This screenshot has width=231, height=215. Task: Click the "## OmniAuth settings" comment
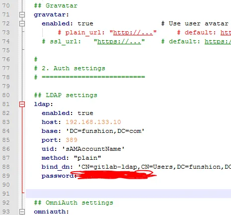pyautogui.click(x=74, y=203)
